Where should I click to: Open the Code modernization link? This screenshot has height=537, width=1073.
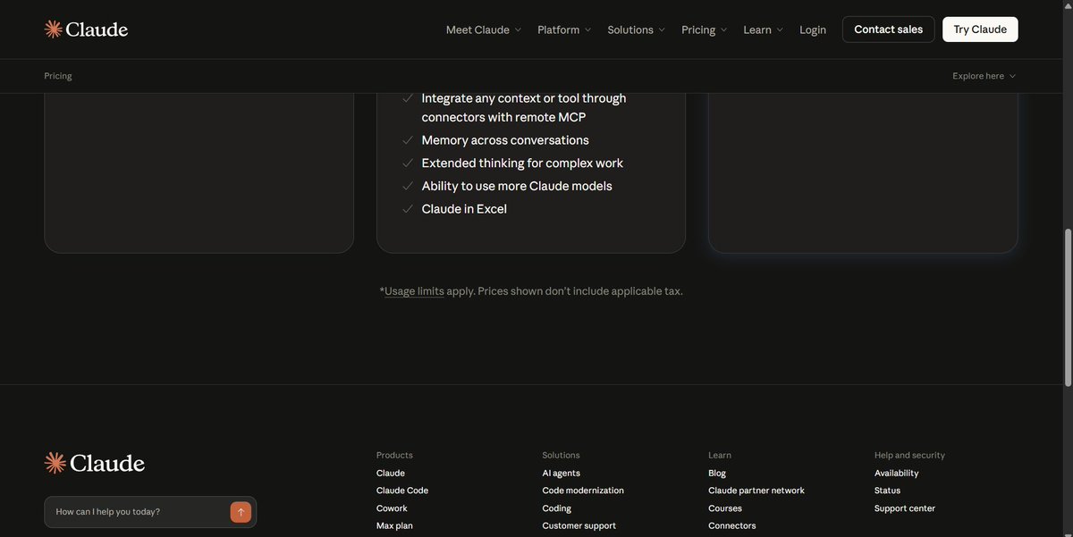[583, 491]
